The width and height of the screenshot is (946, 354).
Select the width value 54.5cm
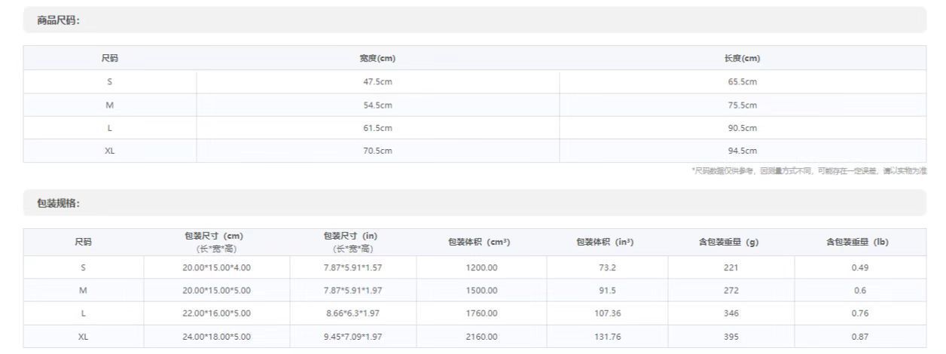(377, 105)
